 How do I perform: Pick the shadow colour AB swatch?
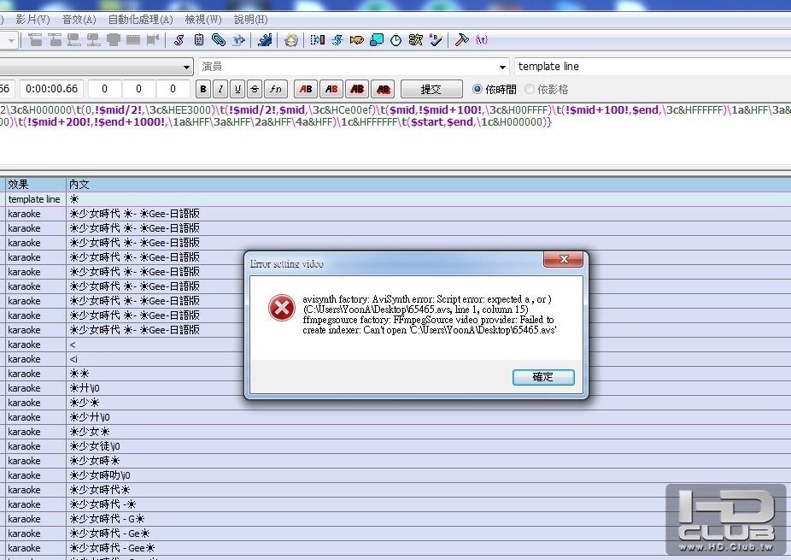pyautogui.click(x=383, y=89)
